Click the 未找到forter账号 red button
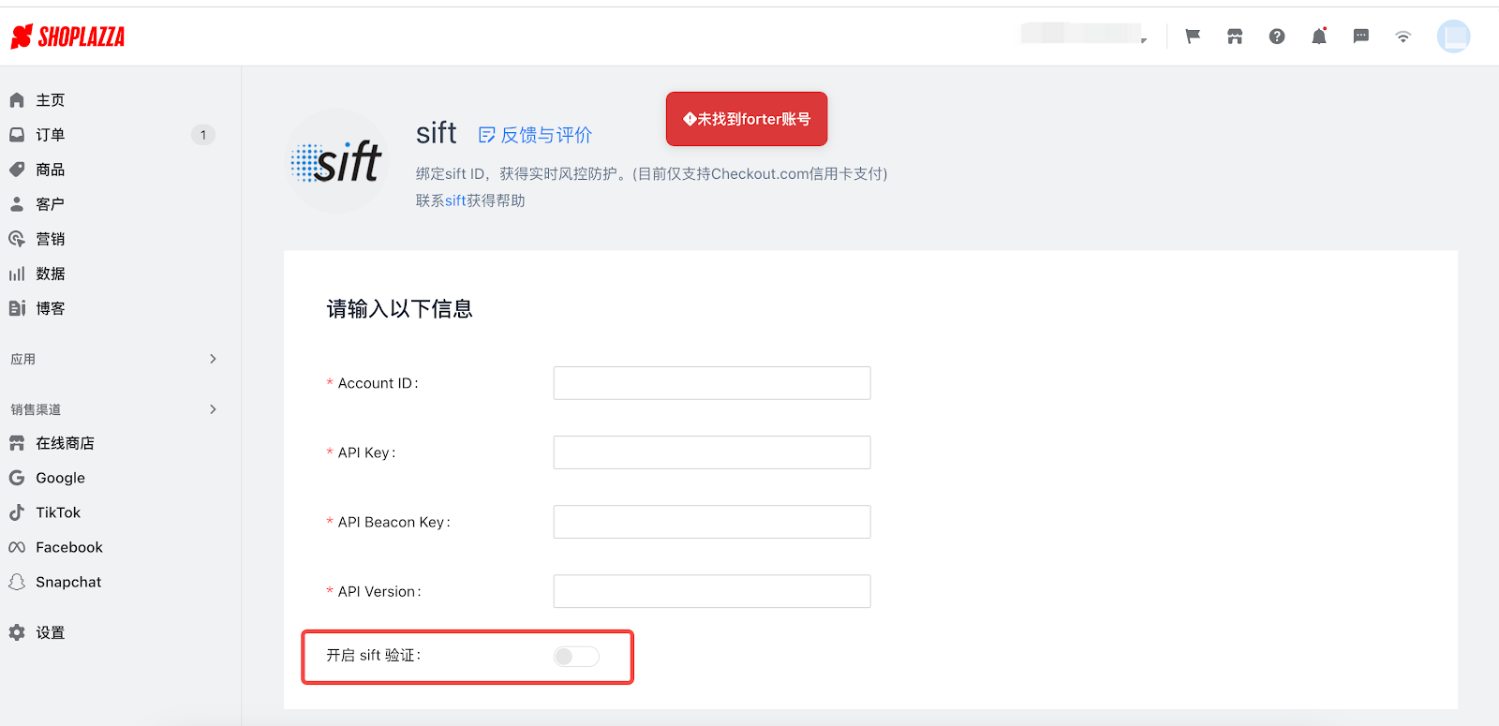 tap(747, 119)
